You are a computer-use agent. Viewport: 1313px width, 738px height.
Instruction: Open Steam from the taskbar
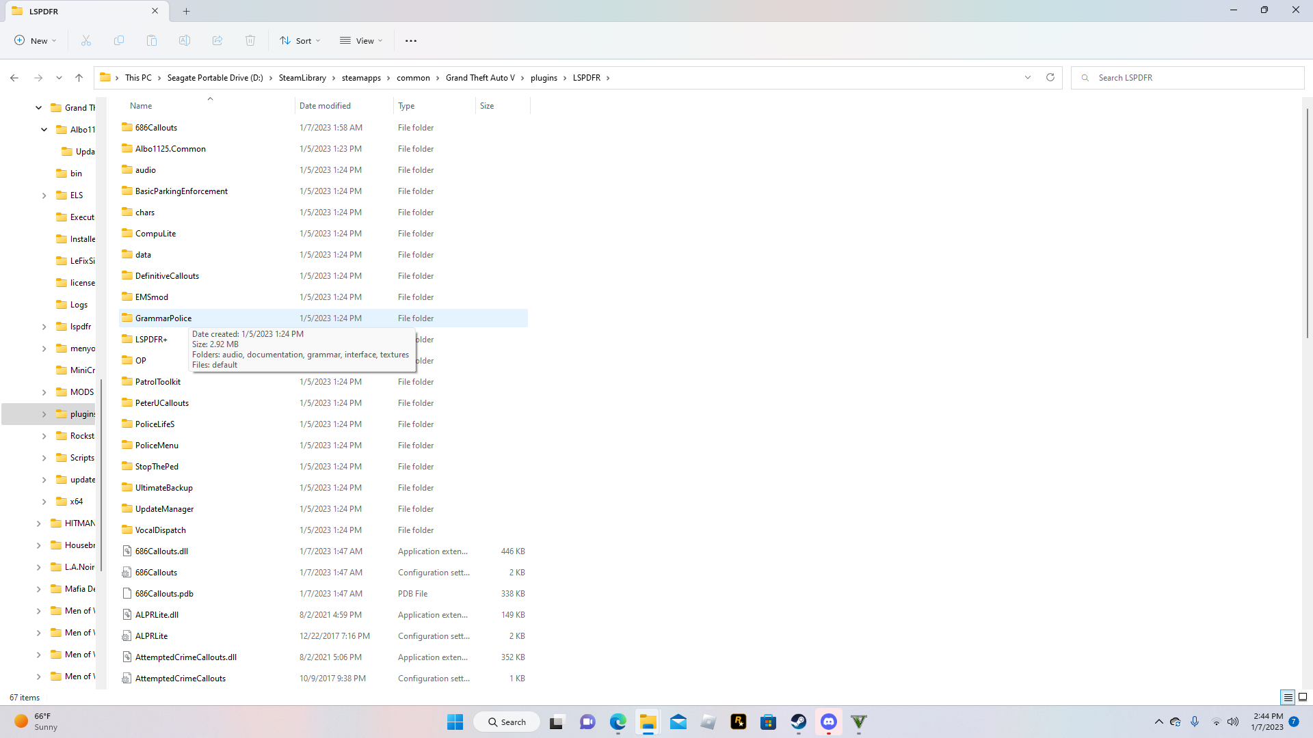coord(798,722)
